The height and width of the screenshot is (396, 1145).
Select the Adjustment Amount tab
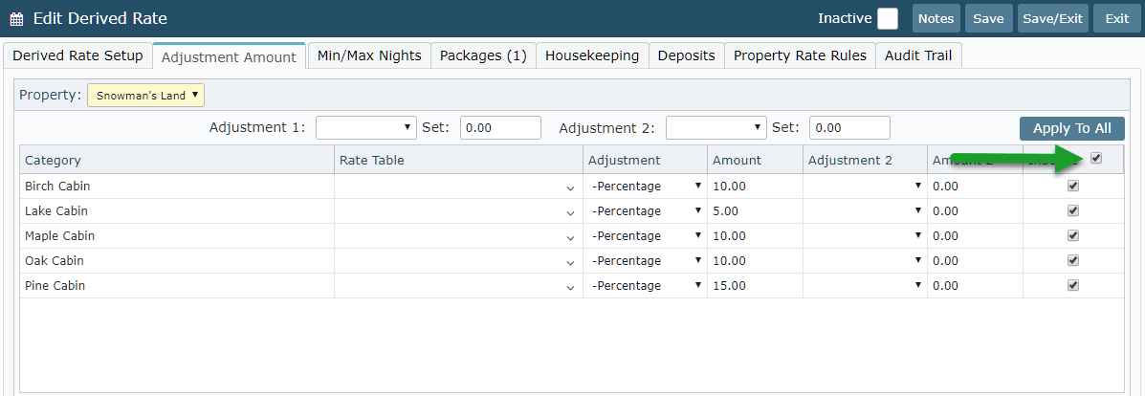229,57
